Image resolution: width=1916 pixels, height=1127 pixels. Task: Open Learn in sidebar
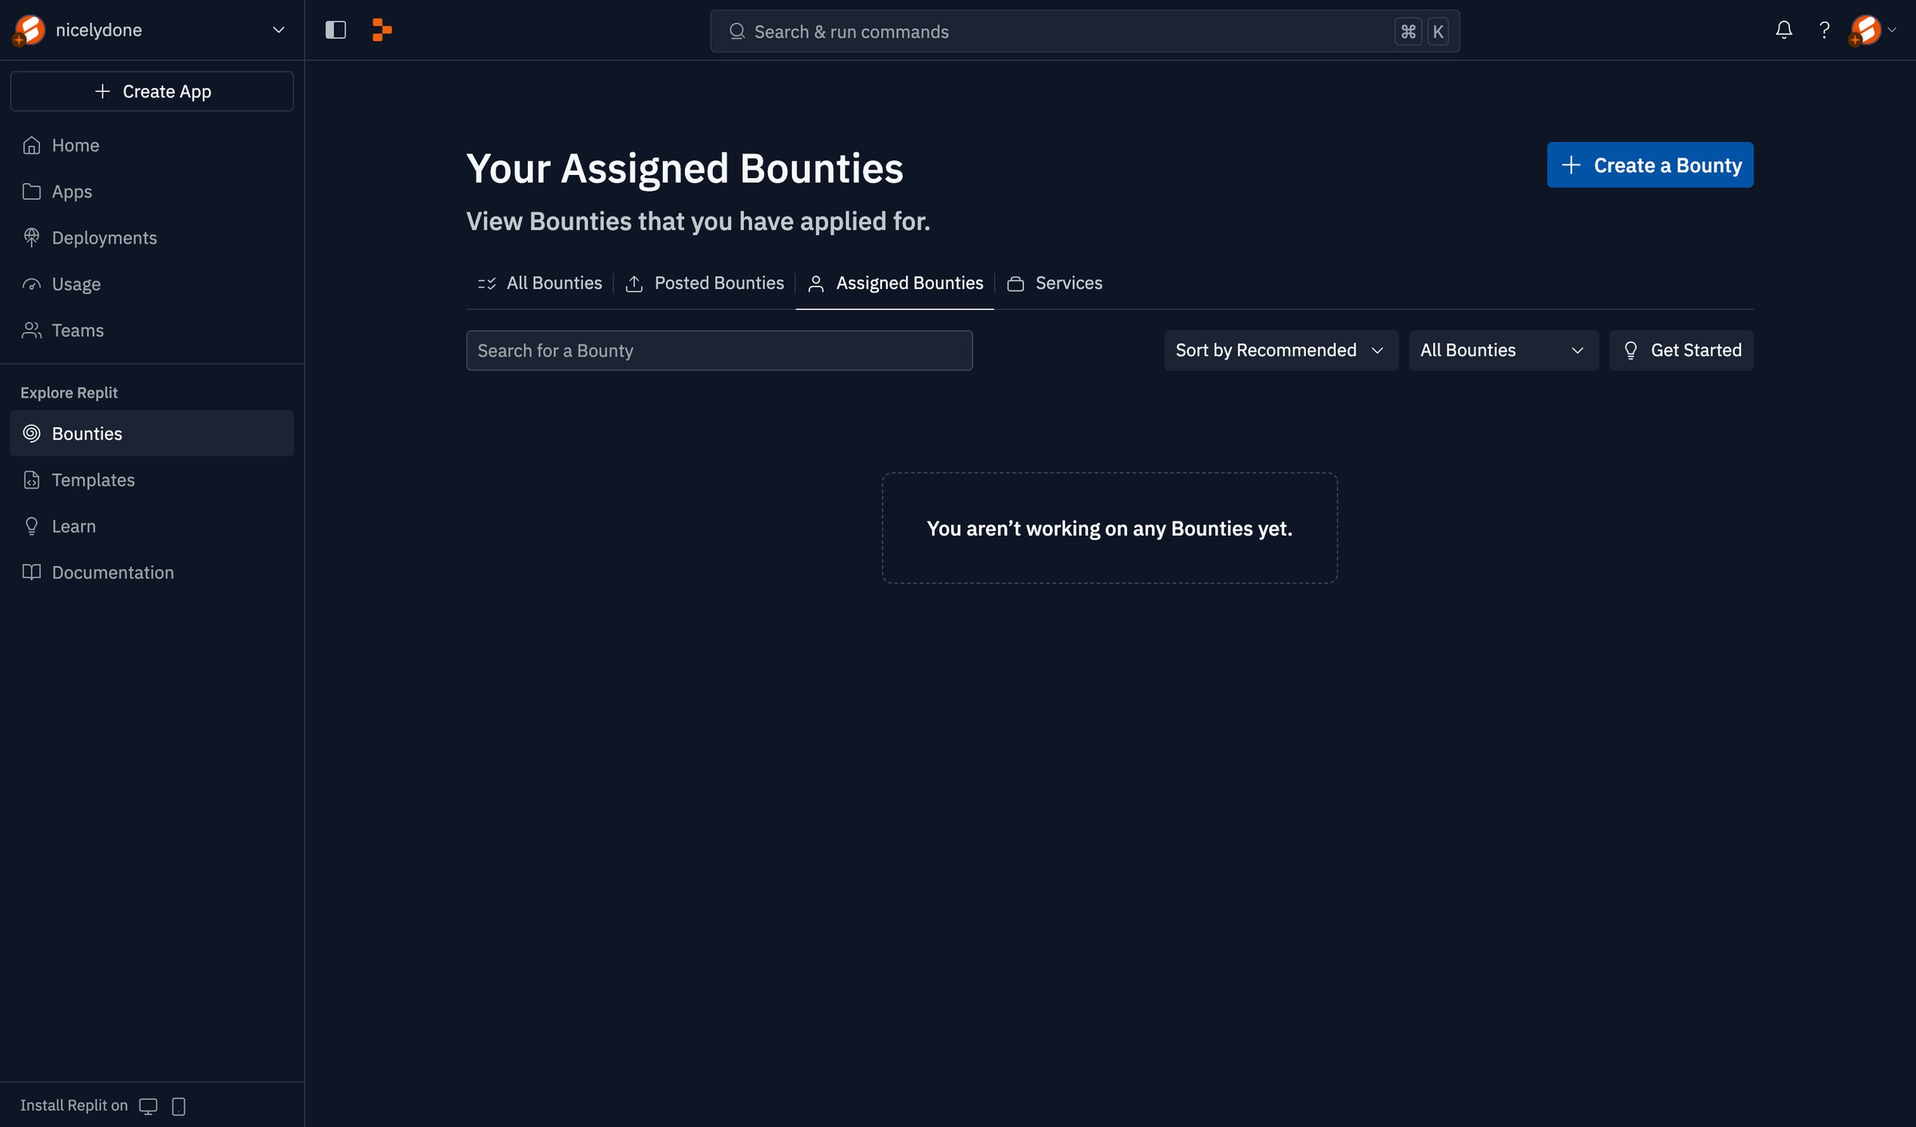click(x=152, y=526)
